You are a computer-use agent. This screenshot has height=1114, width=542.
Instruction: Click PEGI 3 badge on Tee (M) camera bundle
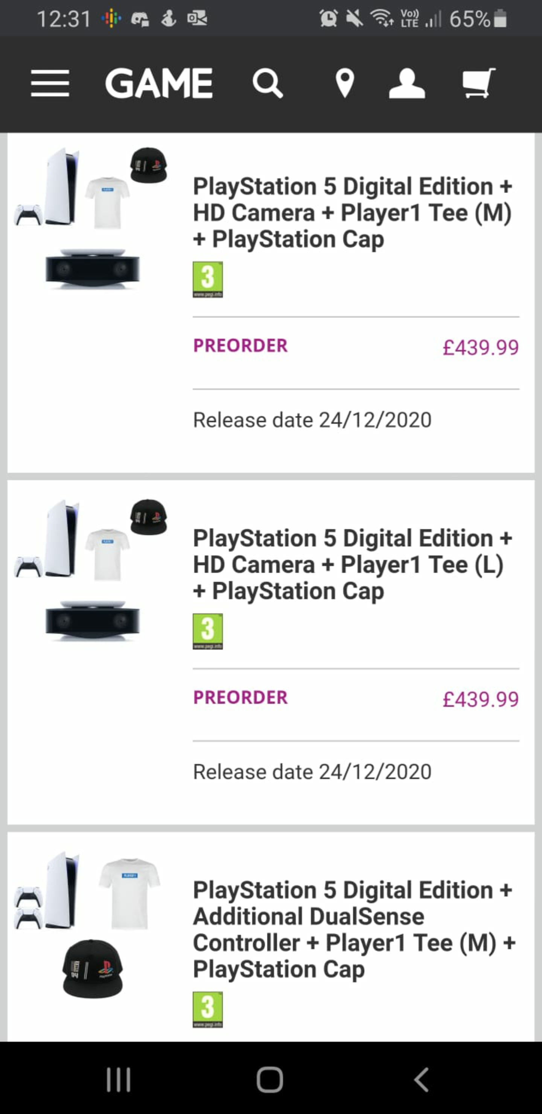point(208,279)
